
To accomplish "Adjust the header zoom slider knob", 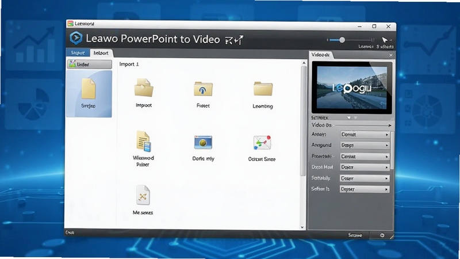I will tap(342, 40).
